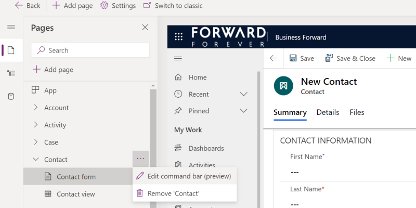The width and height of the screenshot is (416, 208).
Task: Expand the Account node
Action: point(36,108)
